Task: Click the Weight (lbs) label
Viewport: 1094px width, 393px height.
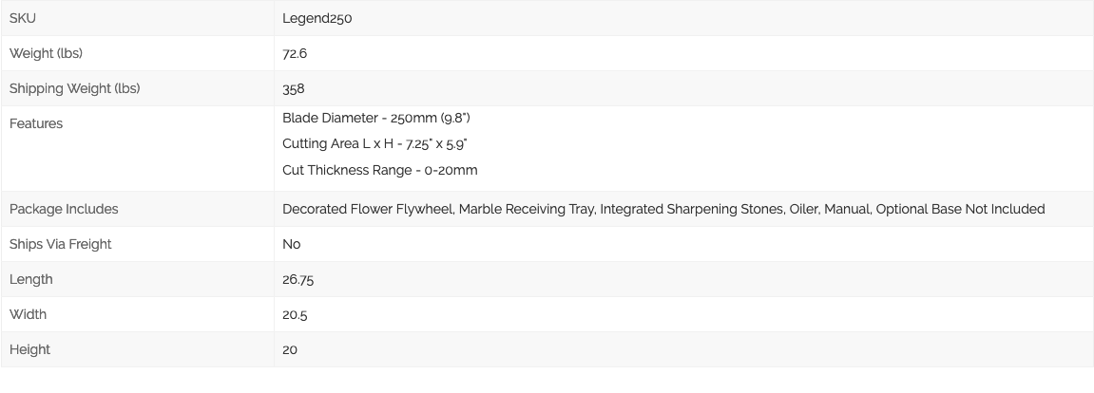Action: [x=46, y=54]
